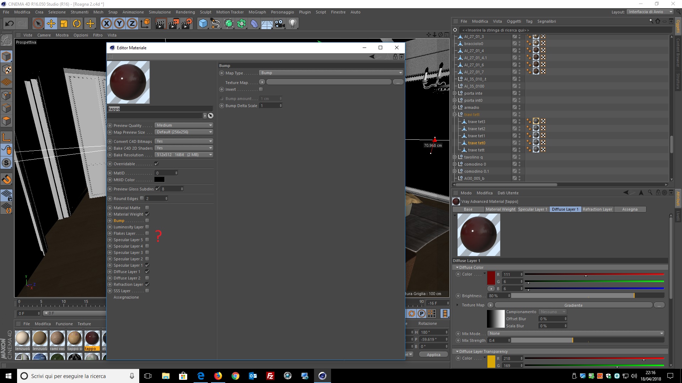Screen dimensions: 682x383
Task: Click the dark red diffuse color swatch
Action: click(x=491, y=278)
